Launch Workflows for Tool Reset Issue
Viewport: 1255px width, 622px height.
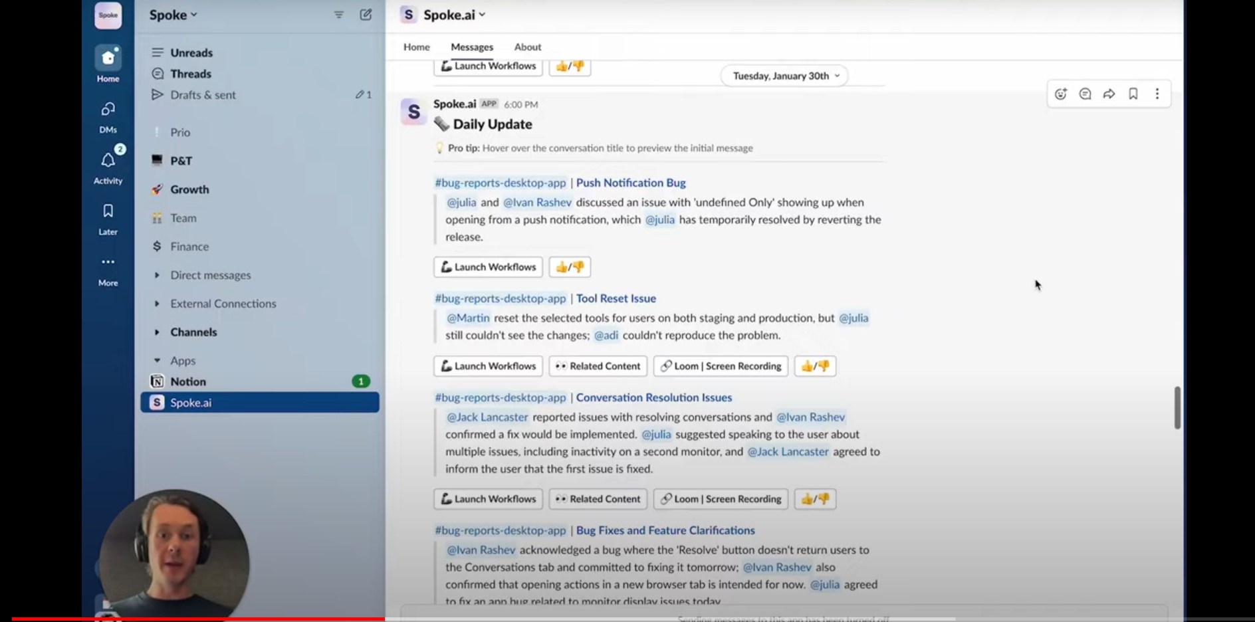pyautogui.click(x=489, y=366)
